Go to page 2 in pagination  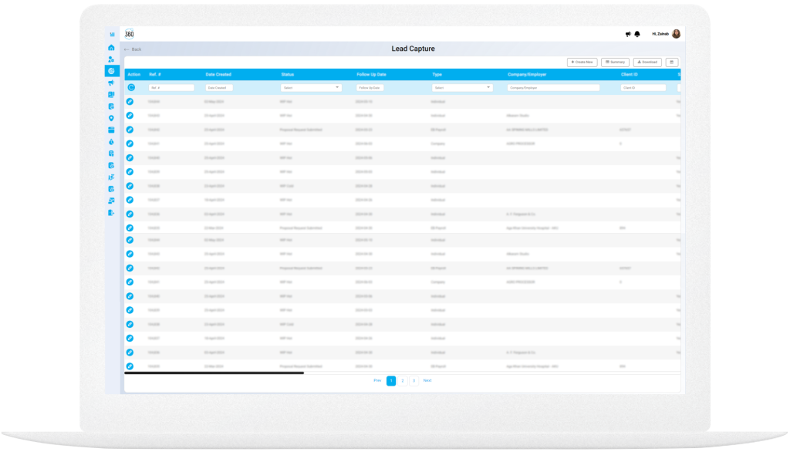403,381
